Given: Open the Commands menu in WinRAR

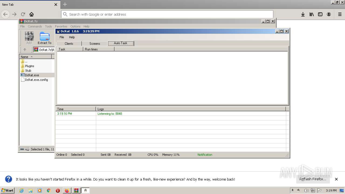Looking at the screenshot, I should tap(35, 26).
